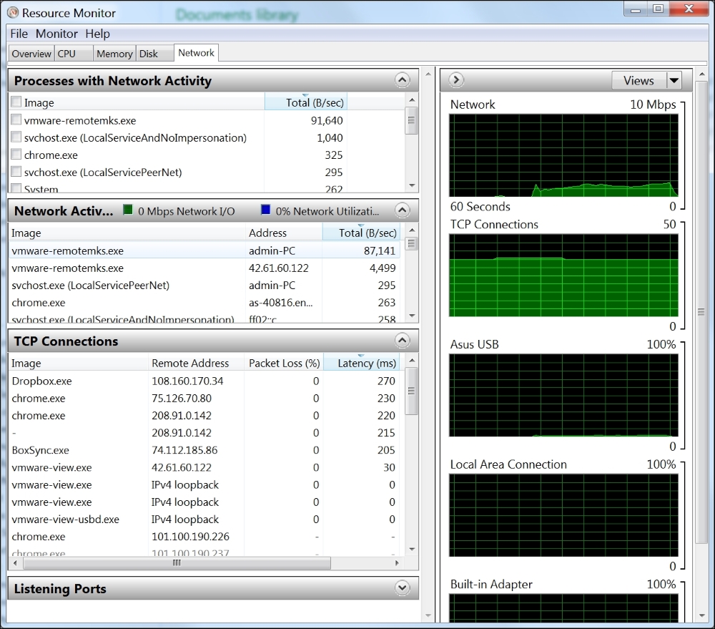Click the down arrow of the graphs pane scrollbar
Screen dimensions: 715x629
coord(701,616)
